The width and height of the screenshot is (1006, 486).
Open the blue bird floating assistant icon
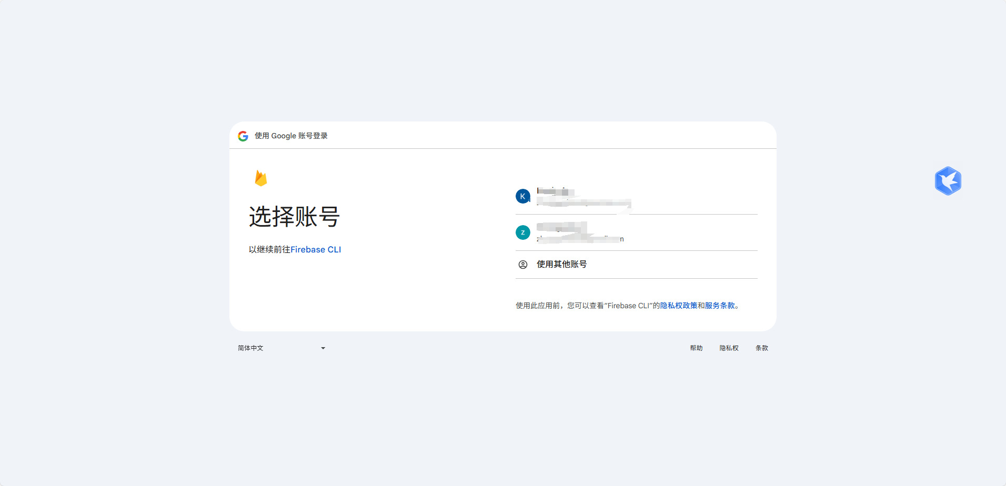click(948, 181)
